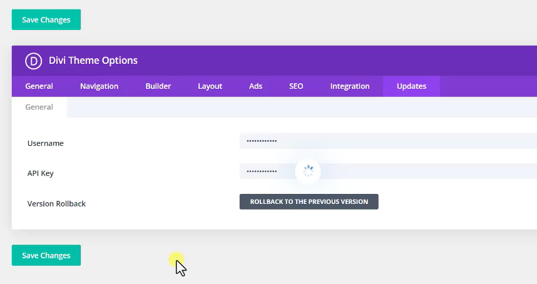Screen dimensions: 537x284
Task: Switch to the Navigation tab
Action: tap(99, 86)
